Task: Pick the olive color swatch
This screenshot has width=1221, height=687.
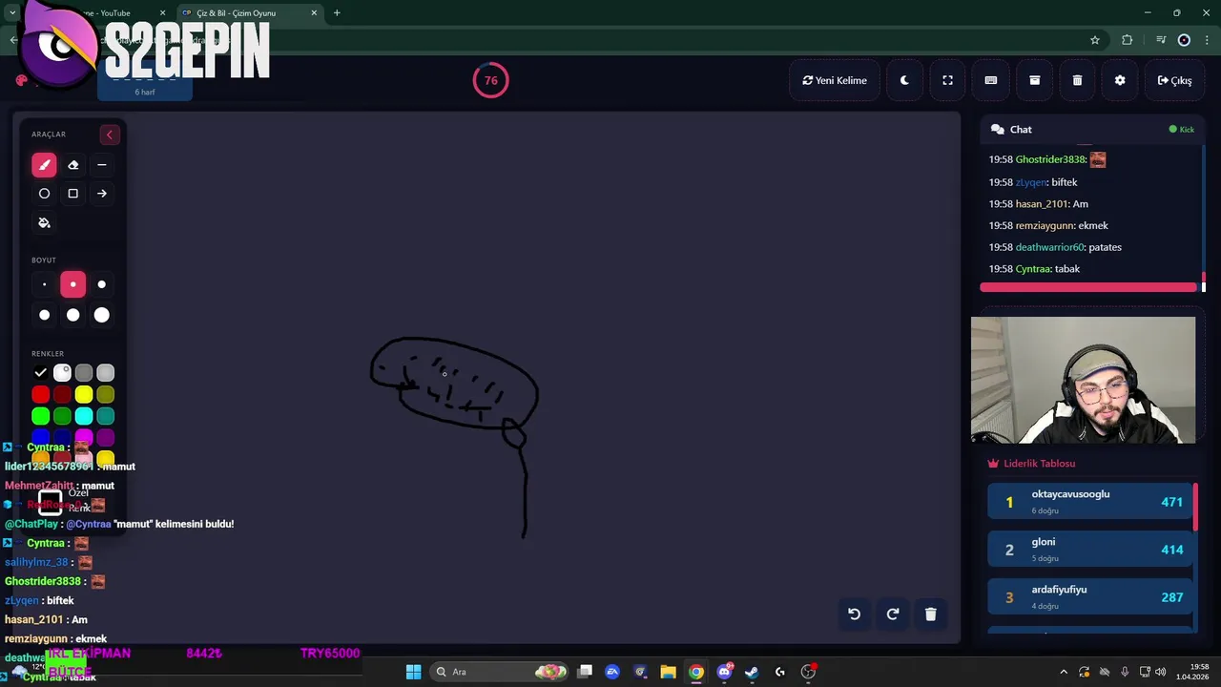Action: point(106,394)
